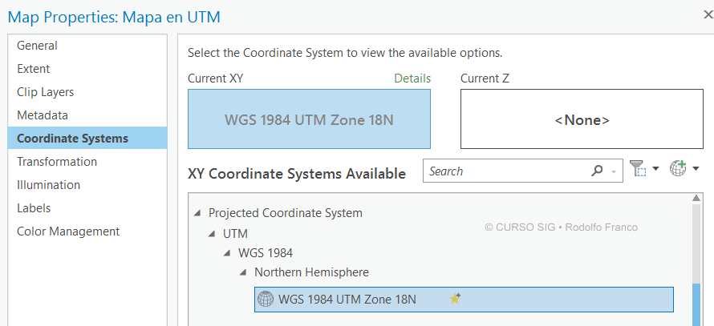Image resolution: width=714 pixels, height=326 pixels.
Task: Select the Current XY WGS 1984 box
Action: click(x=309, y=119)
